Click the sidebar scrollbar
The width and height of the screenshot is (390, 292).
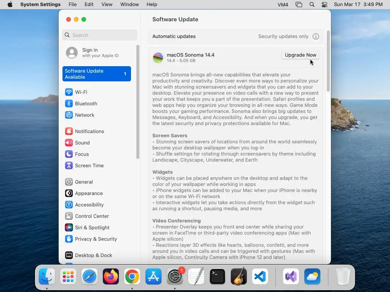pyautogui.click(x=138, y=102)
